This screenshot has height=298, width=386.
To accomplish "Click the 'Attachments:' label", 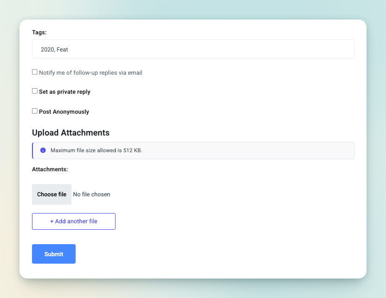I will point(50,169).
